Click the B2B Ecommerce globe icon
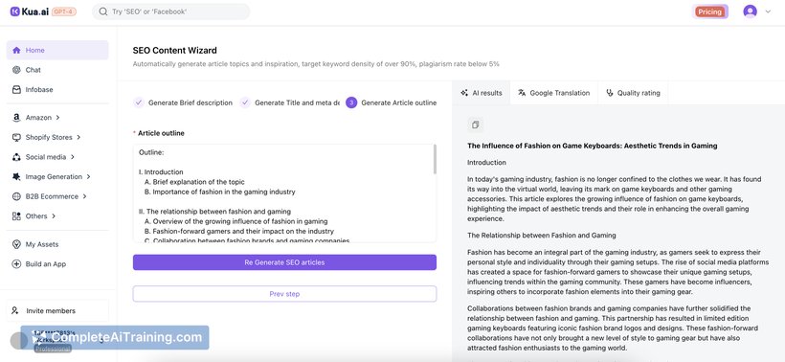 click(16, 196)
